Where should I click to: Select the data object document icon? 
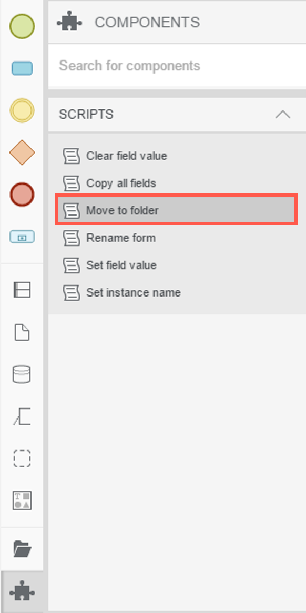tap(22, 333)
